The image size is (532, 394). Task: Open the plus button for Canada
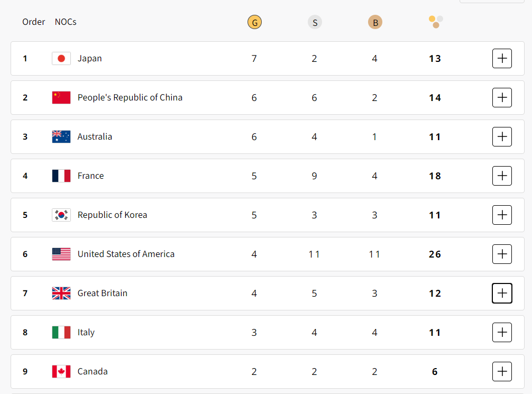point(502,371)
